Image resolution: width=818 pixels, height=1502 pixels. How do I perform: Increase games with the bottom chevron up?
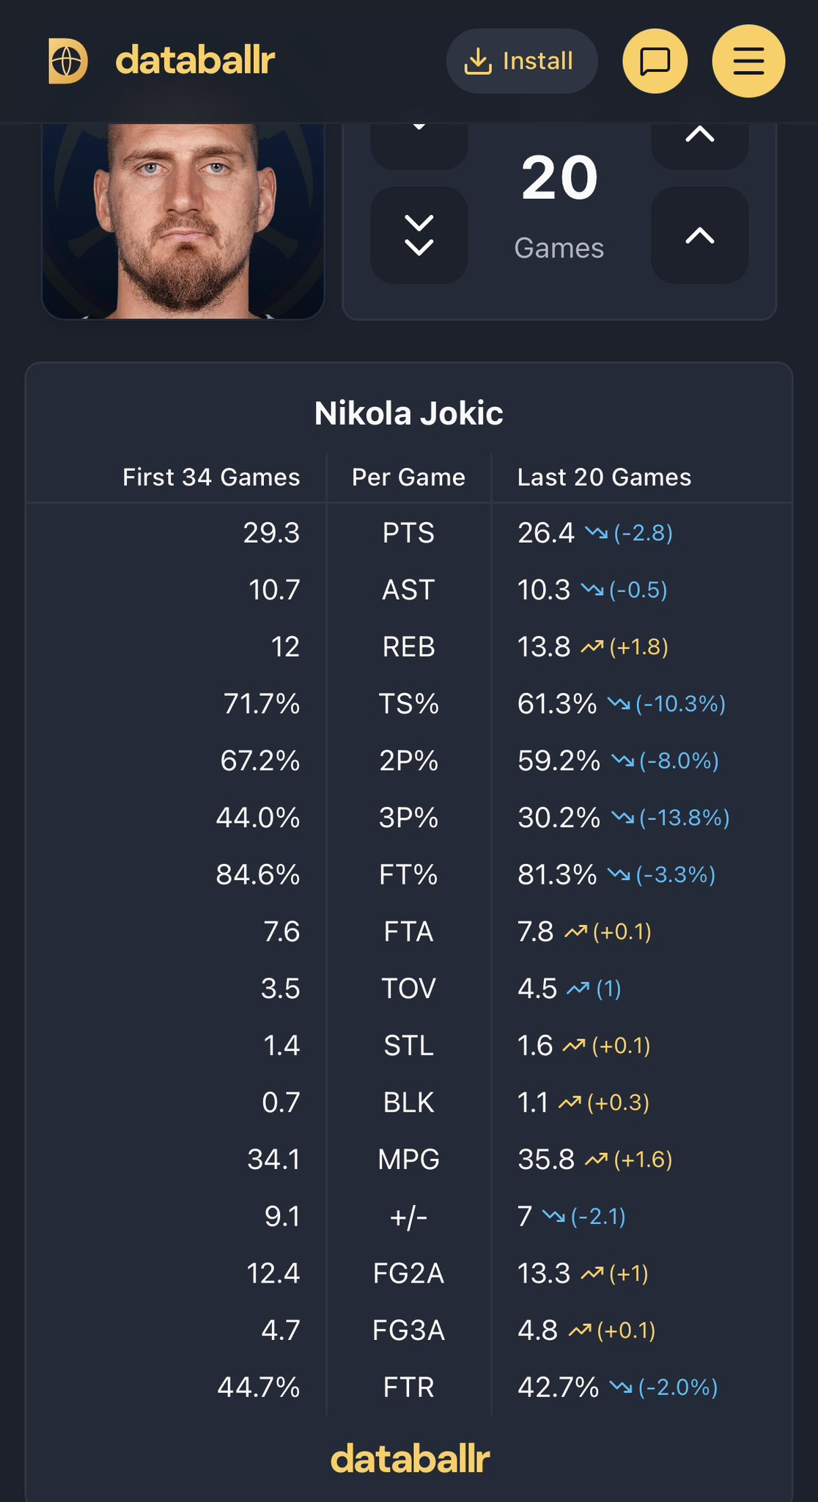pyautogui.click(x=699, y=235)
